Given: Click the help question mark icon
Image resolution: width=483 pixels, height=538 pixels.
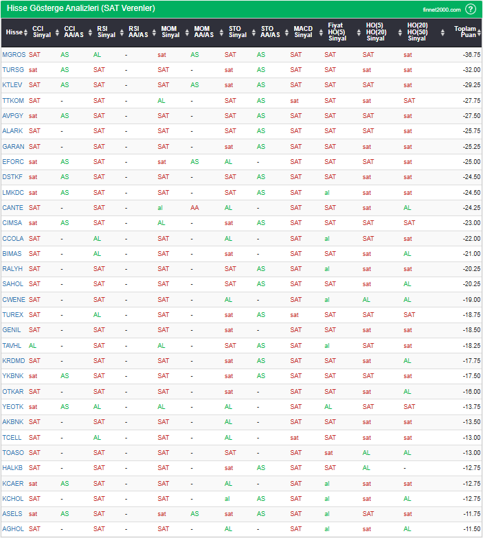Looking at the screenshot, I should point(471,9).
